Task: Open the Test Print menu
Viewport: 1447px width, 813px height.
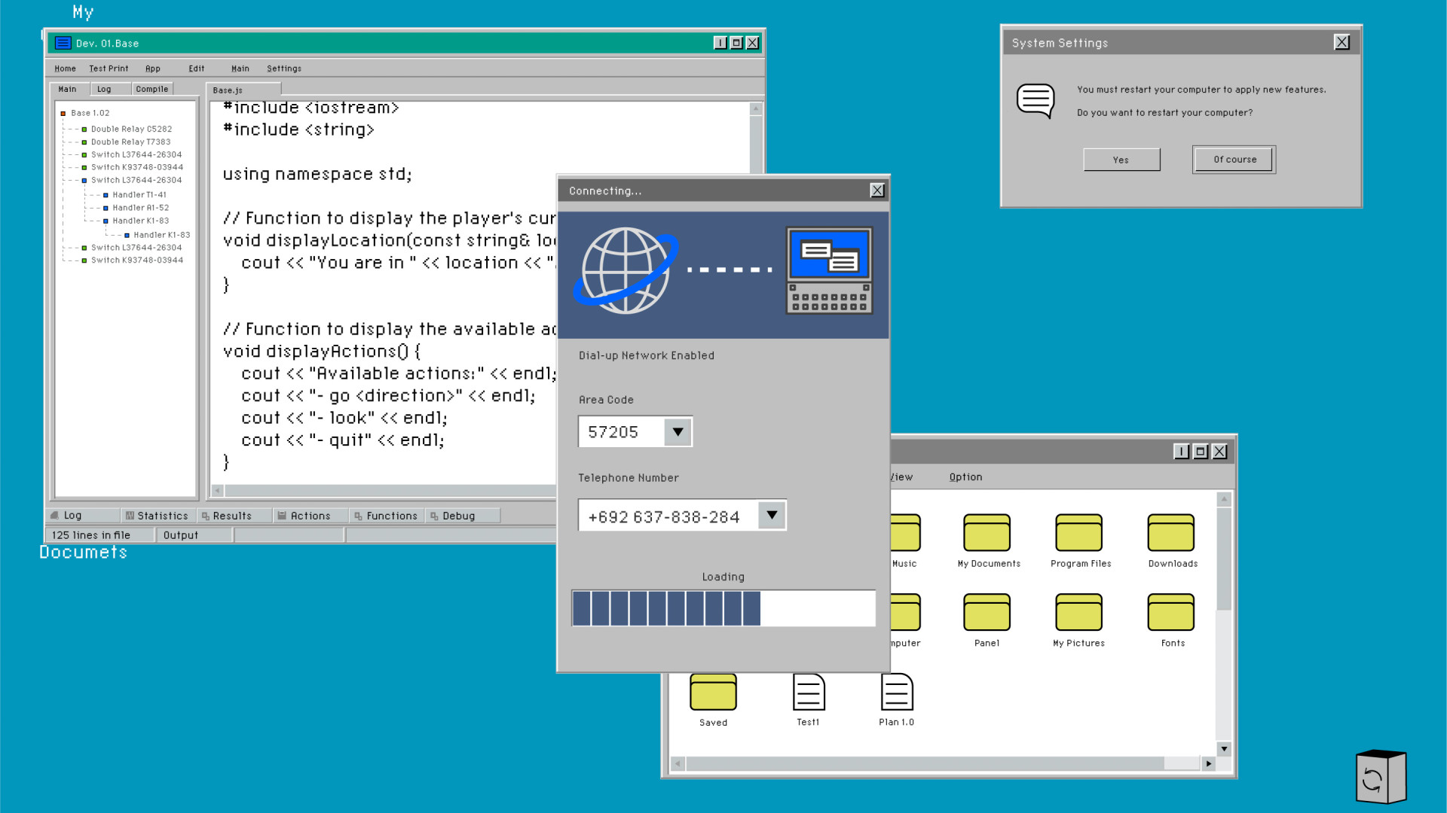Action: tap(109, 69)
